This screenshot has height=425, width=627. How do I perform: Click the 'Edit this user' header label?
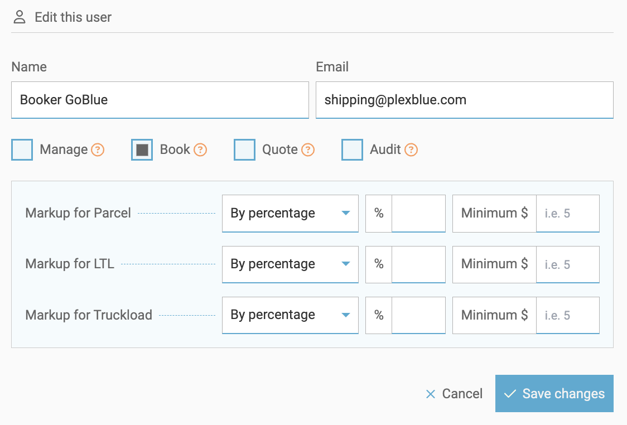[73, 17]
